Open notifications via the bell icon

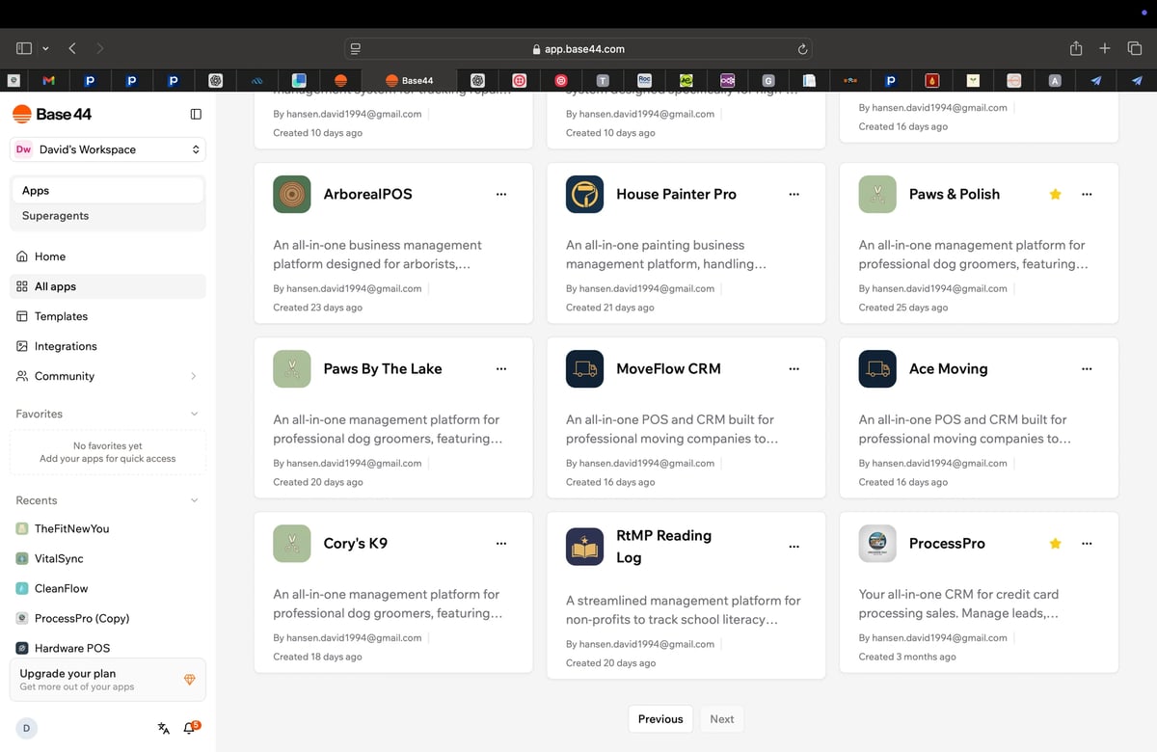[189, 728]
